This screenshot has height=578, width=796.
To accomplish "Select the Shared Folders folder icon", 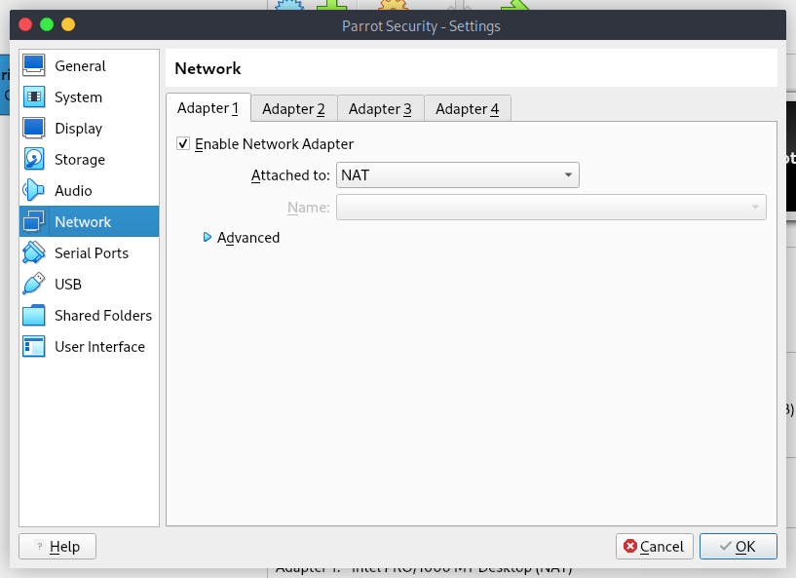I will (34, 316).
